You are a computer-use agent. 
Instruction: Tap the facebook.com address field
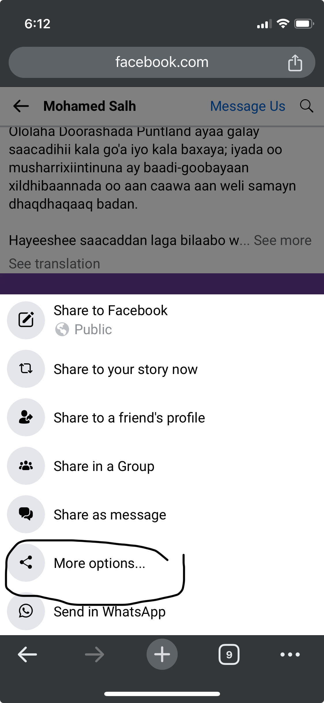pos(162,62)
